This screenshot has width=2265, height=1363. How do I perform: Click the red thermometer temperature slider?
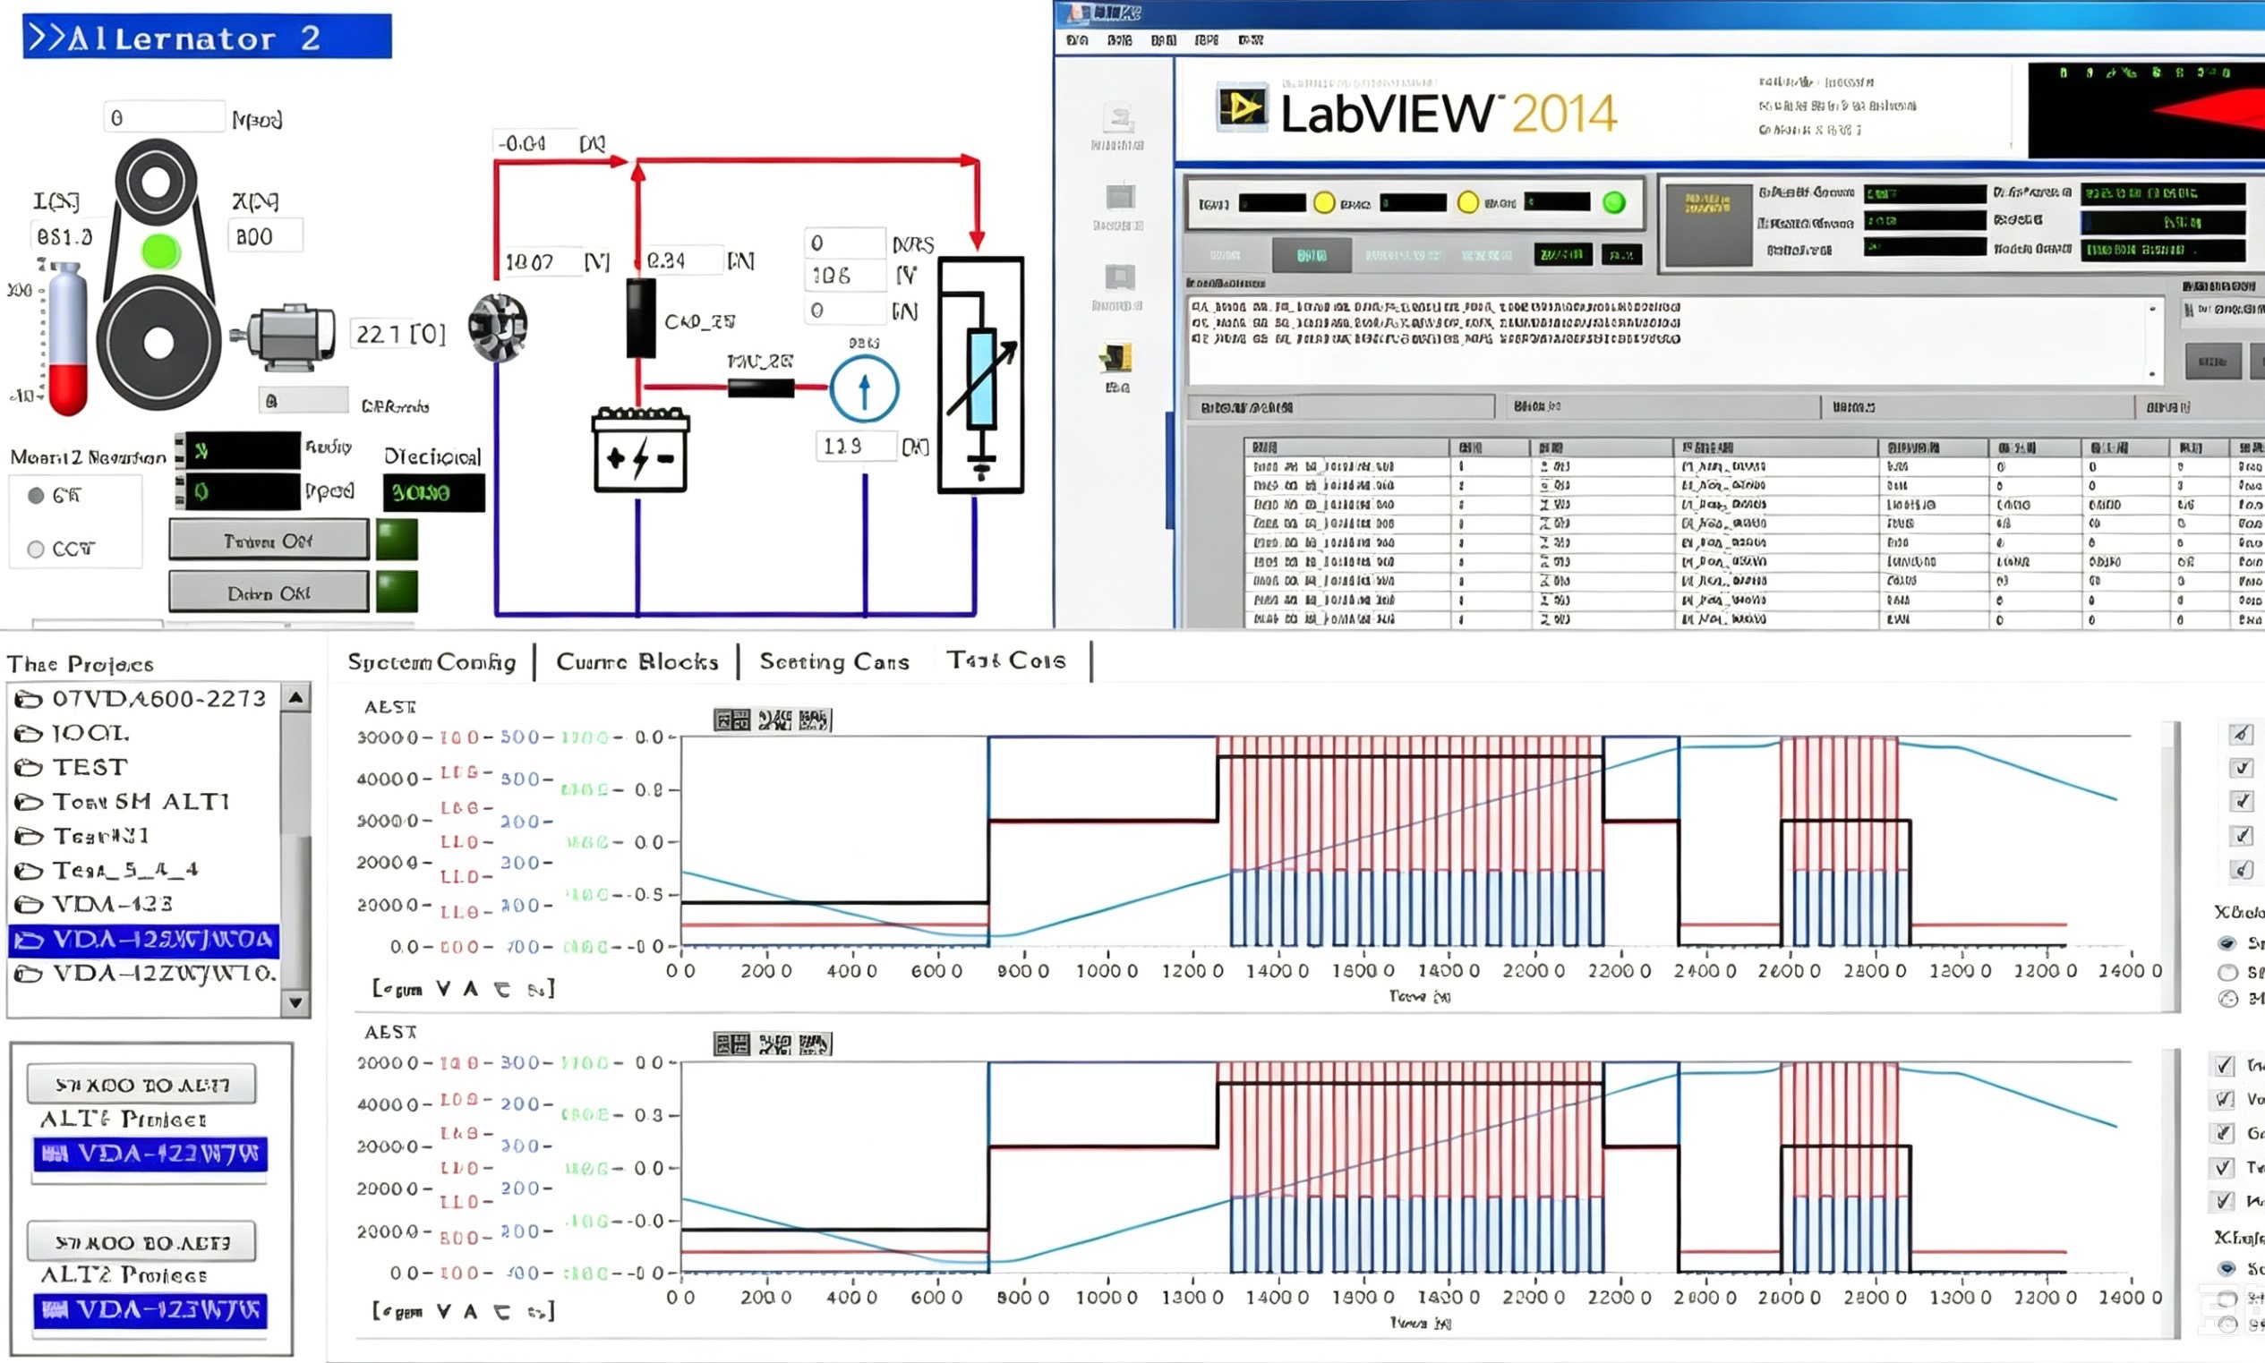click(68, 338)
